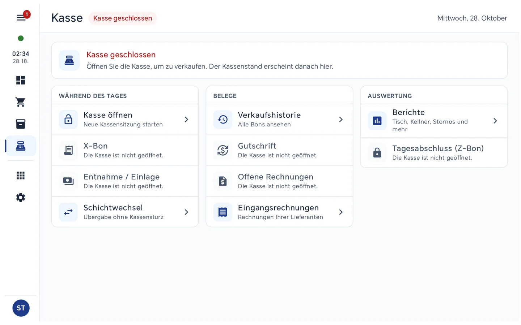Open the dashboard tiles icon in sidebar
Viewport: 521px width, 325px height.
coord(21,80)
